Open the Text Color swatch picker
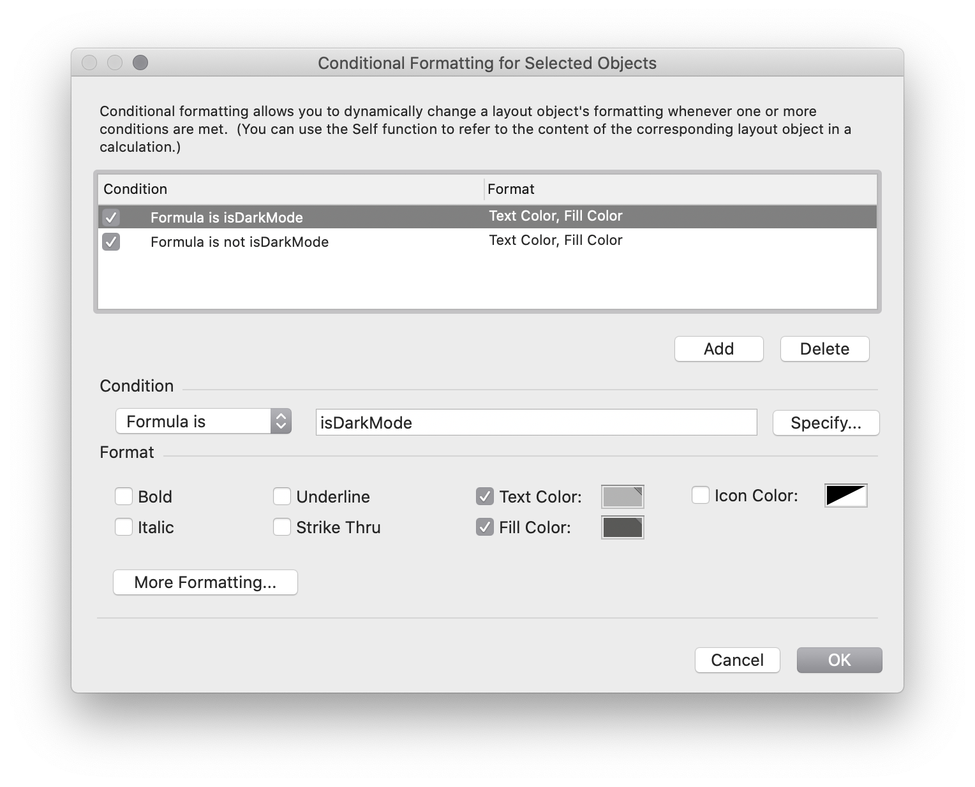975x787 pixels. tap(621, 496)
